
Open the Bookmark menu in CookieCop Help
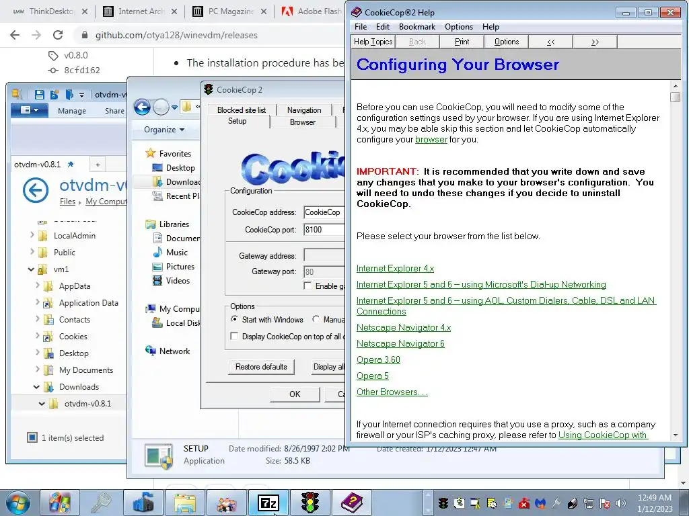(x=417, y=27)
